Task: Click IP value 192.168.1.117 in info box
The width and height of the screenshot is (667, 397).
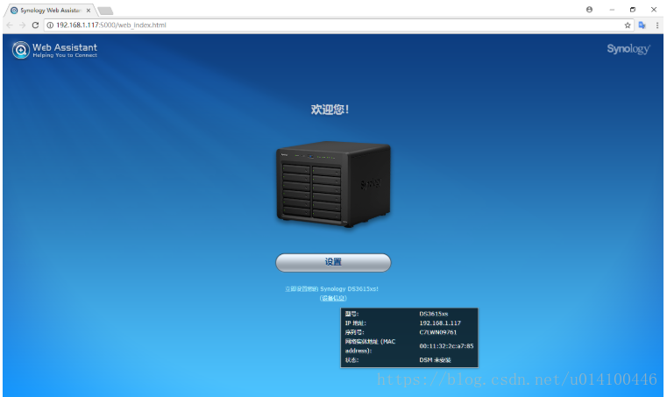Action: (x=440, y=323)
